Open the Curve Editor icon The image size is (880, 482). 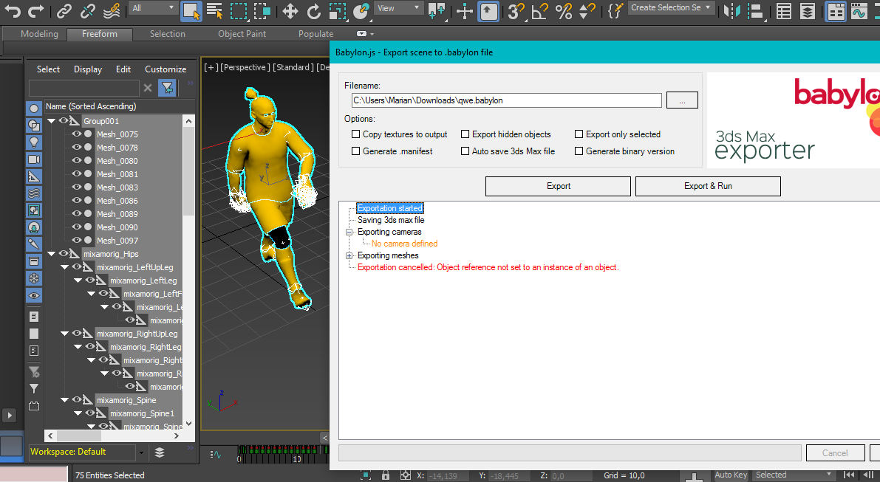(x=859, y=10)
